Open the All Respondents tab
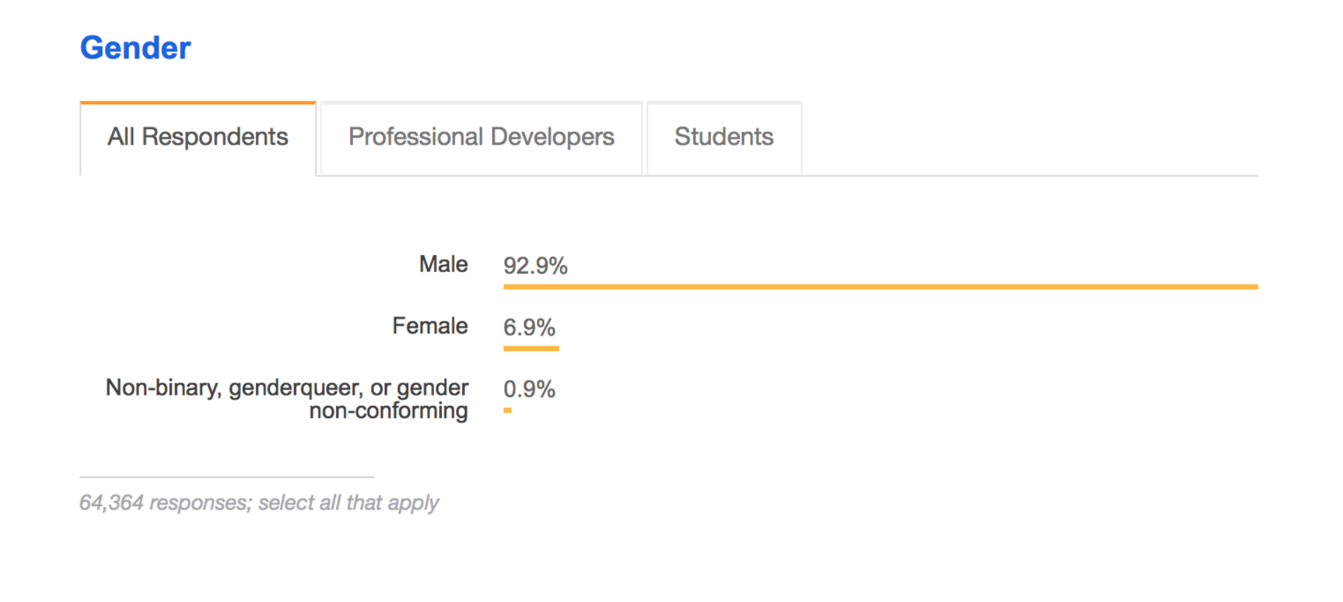 198,138
